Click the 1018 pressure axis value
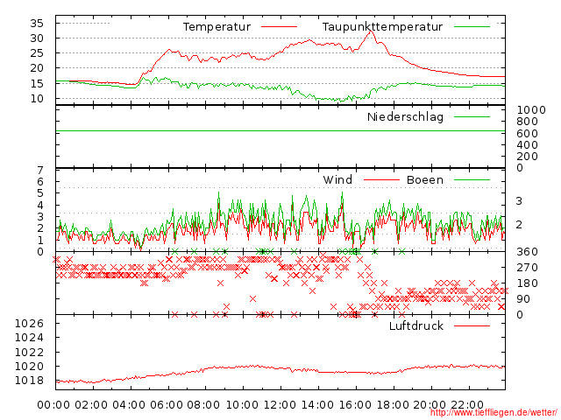 [29, 381]
